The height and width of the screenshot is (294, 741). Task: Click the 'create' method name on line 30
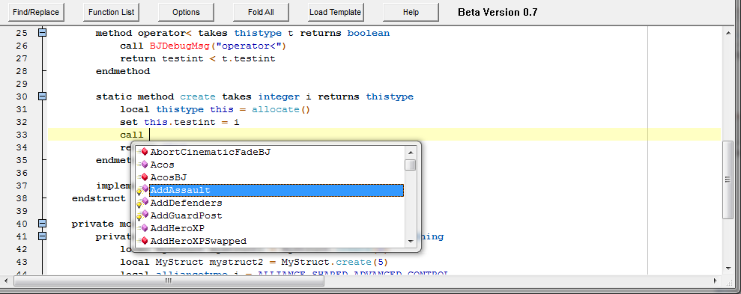tap(198, 97)
